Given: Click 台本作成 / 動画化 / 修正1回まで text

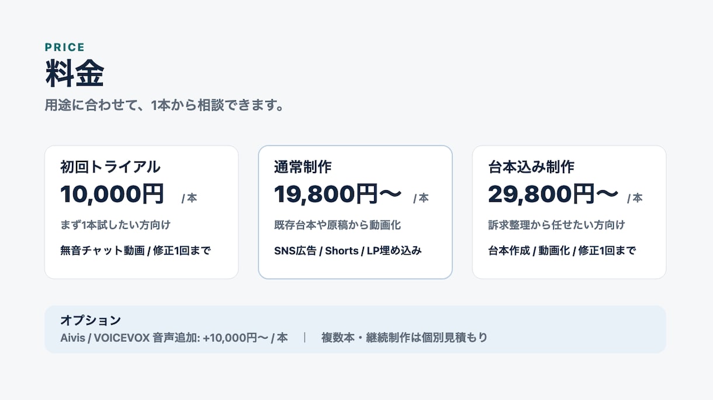Looking at the screenshot, I should (x=562, y=251).
